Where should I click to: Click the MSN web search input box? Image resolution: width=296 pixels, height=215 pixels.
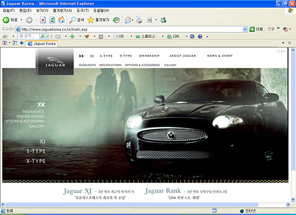29,36
